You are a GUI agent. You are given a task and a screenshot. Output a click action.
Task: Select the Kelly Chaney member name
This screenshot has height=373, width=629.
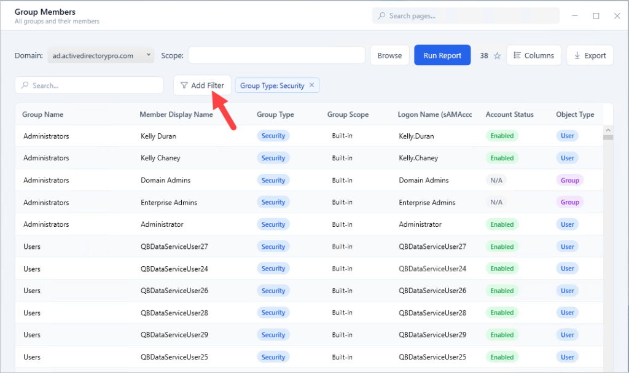tap(160, 158)
